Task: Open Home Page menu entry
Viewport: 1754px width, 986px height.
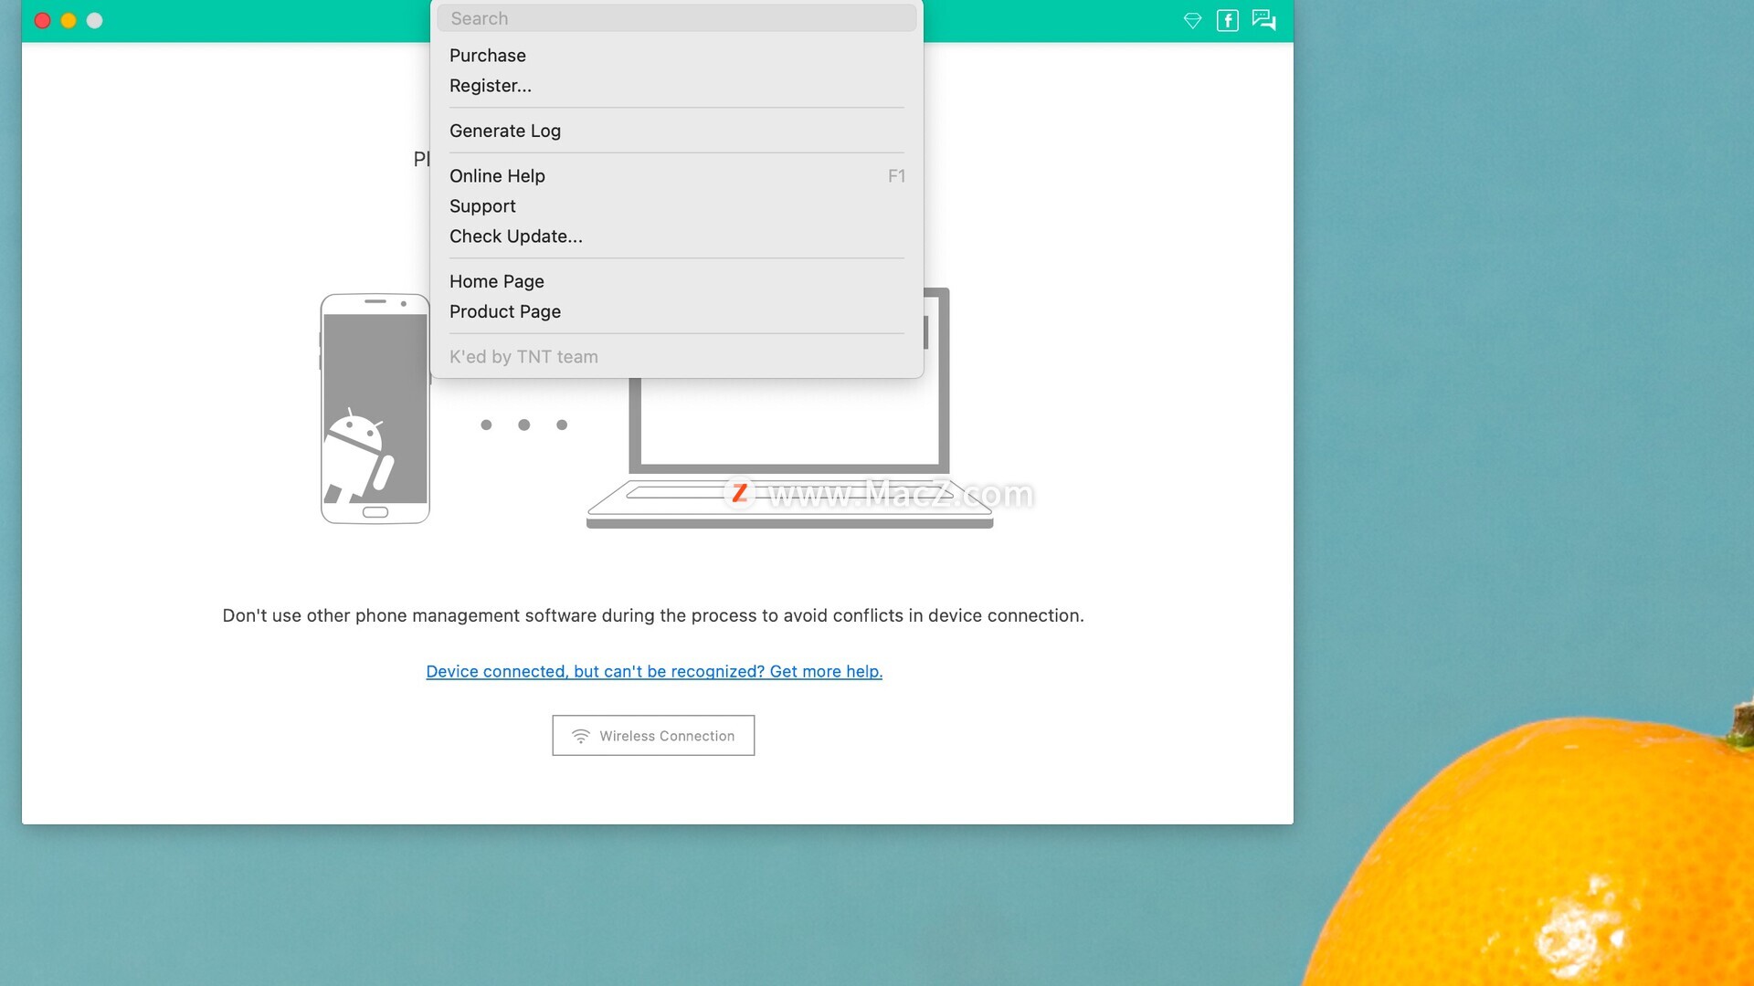Action: (677, 281)
